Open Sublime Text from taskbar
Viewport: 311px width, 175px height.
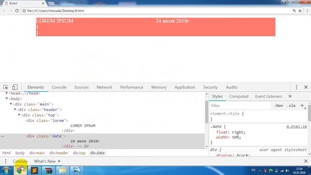[x=35, y=171]
